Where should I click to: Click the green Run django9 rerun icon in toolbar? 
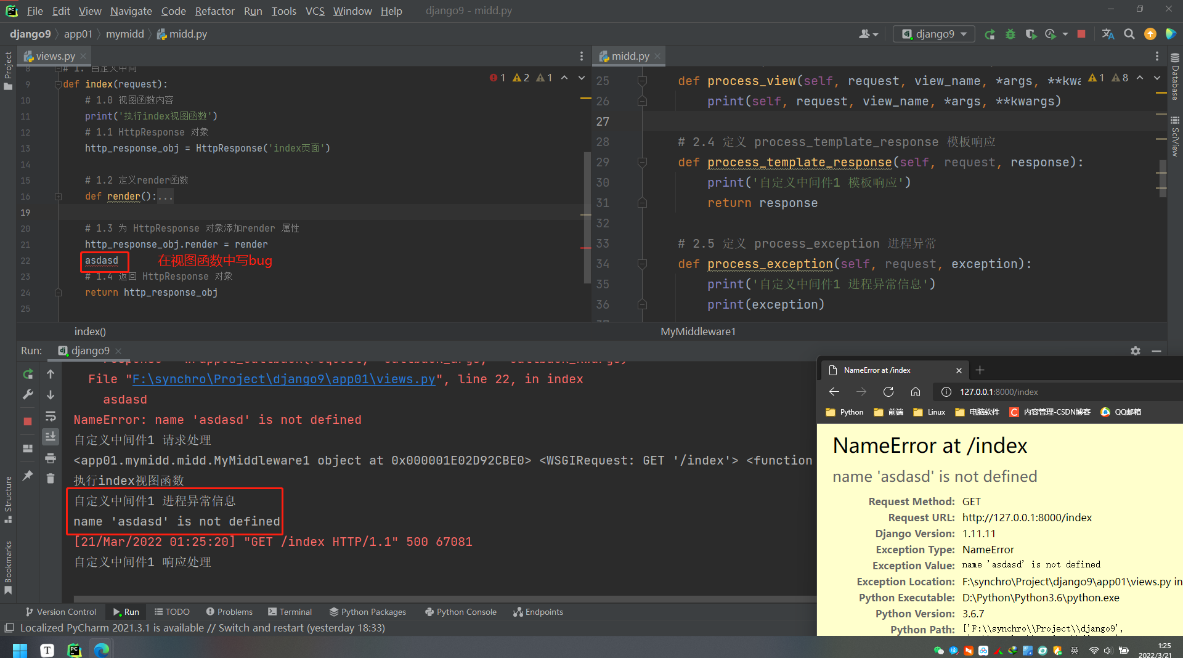[990, 35]
